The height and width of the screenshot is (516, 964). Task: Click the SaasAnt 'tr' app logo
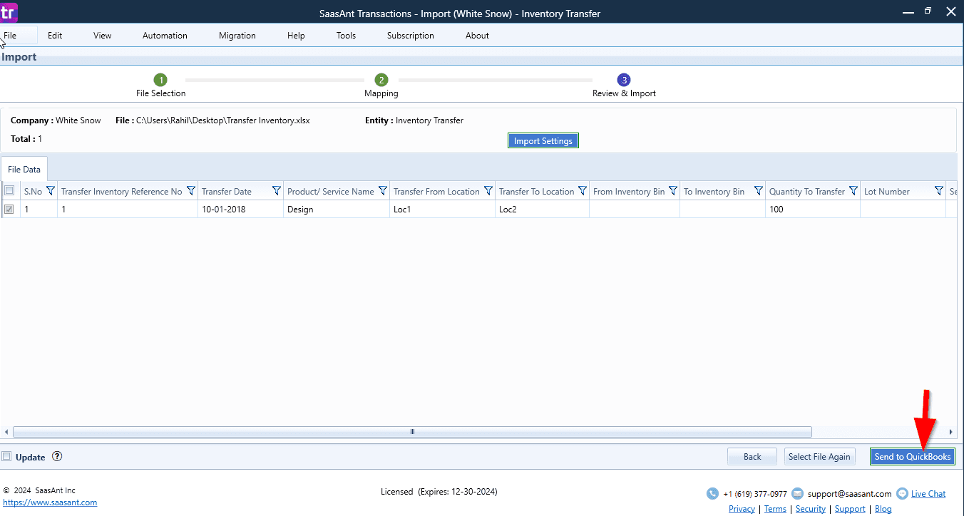tap(9, 12)
